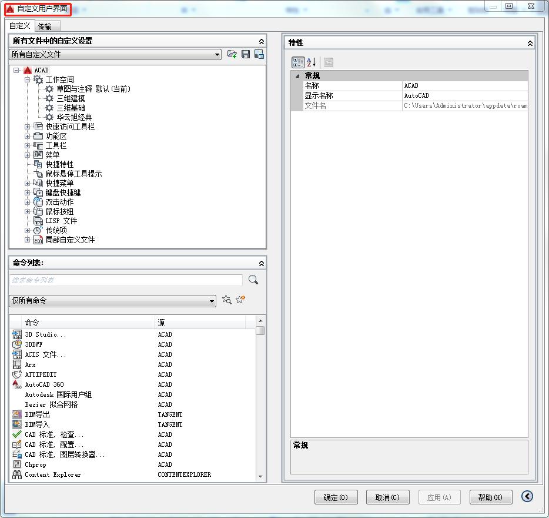Open help with the 帮助 button

click(x=491, y=496)
